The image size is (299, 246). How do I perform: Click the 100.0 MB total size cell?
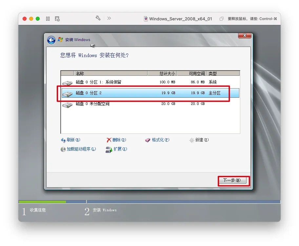(168, 82)
